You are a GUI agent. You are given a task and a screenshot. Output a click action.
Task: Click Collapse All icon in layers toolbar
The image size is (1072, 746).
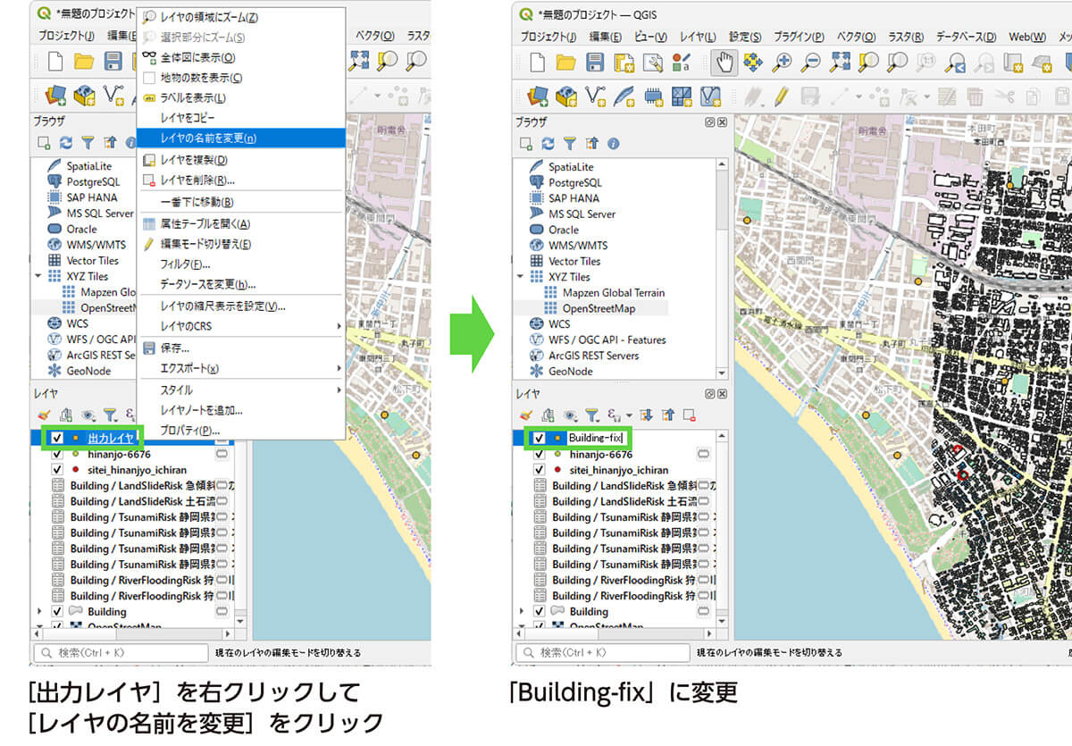pos(666,415)
